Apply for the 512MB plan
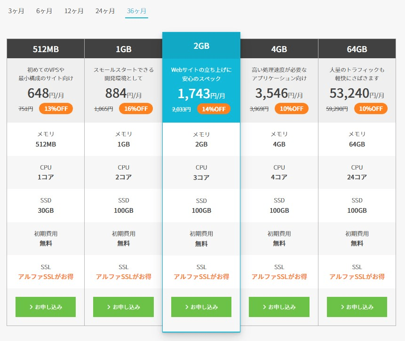 click(x=46, y=307)
